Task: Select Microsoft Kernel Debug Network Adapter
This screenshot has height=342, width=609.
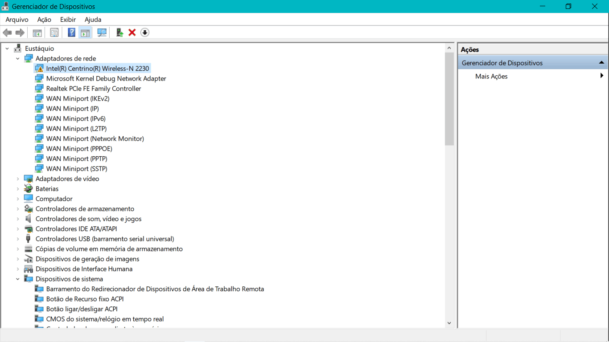Action: [x=106, y=78]
